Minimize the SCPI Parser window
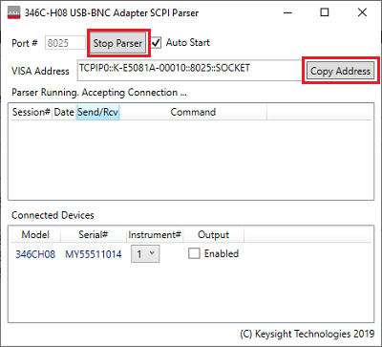The height and width of the screenshot is (347, 382). pos(287,12)
